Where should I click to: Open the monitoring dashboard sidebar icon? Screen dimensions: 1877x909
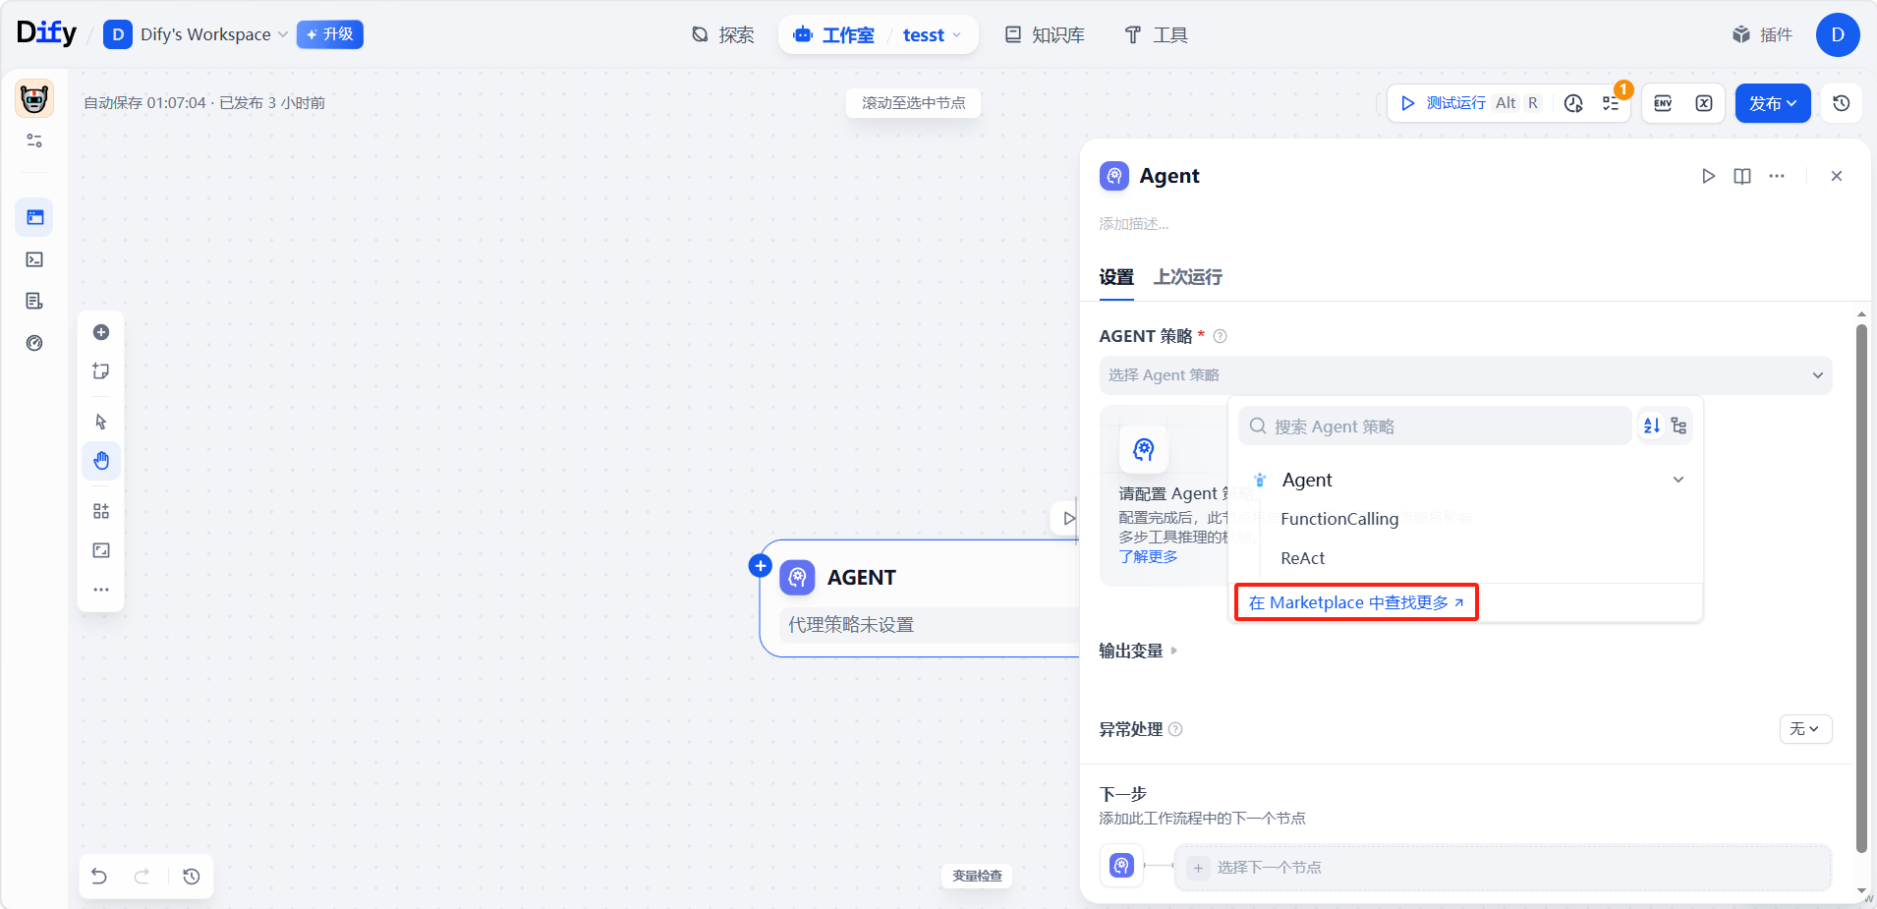click(34, 343)
